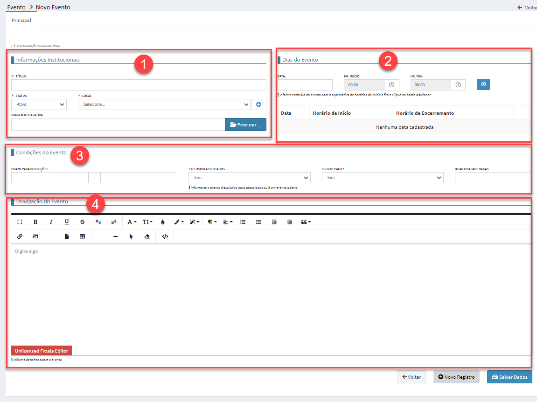Switch to code view in the editor
Viewport: 537px width, 402px height.
(x=165, y=236)
